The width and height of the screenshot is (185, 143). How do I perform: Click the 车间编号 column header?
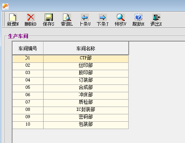coord(28,48)
